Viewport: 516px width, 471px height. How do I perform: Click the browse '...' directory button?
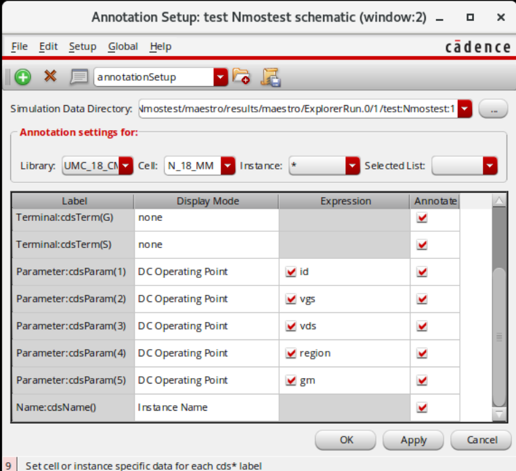[493, 108]
